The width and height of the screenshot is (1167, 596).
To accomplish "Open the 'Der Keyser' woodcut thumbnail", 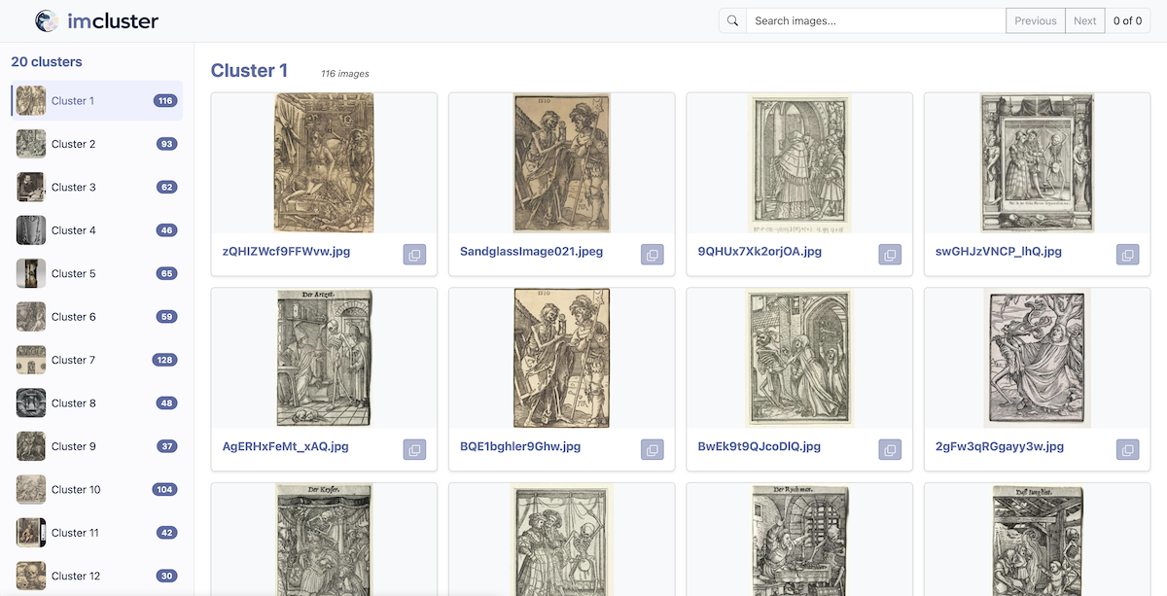I will pyautogui.click(x=324, y=541).
